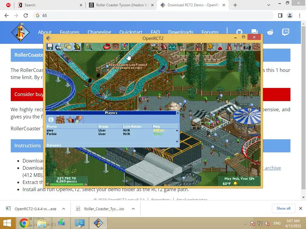This screenshot has height=229, width=306.
Task: Open the Chrome three-dot menu
Action: (299, 16)
